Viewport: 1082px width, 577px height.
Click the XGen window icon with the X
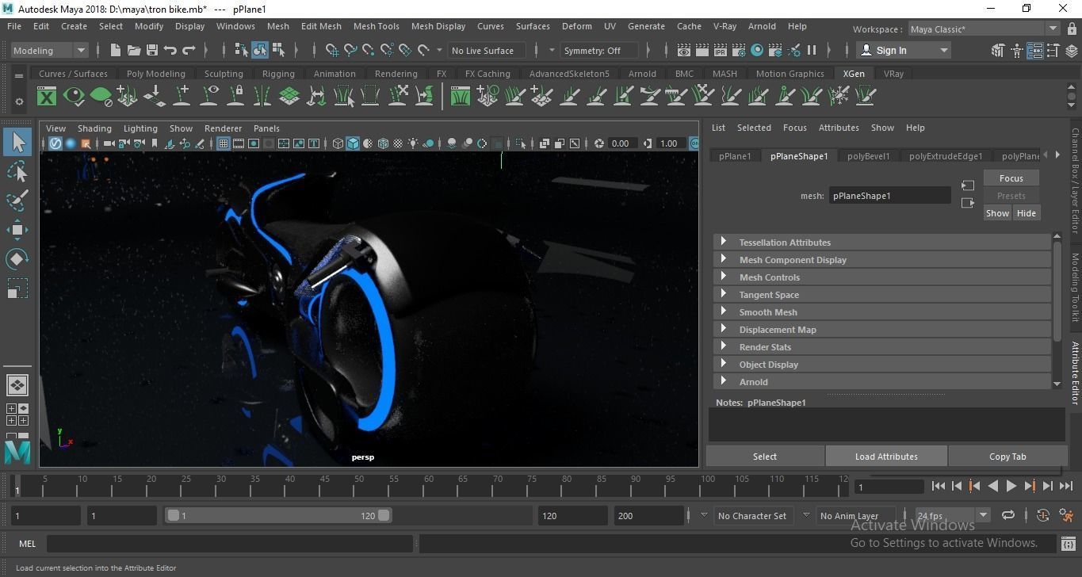coord(47,97)
